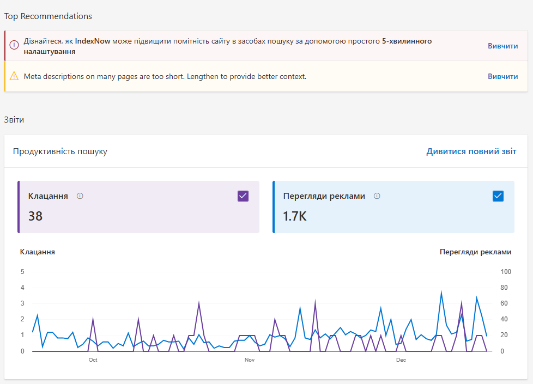
Task: Click the Top Recommendations heading
Action: [48, 16]
